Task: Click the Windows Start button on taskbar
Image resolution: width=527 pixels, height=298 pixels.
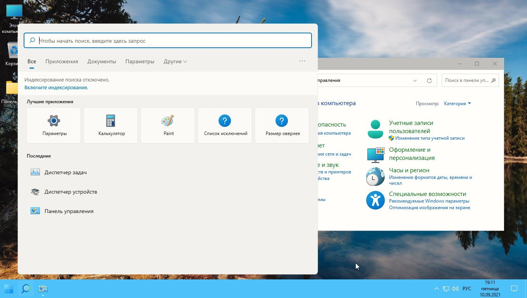Action: coord(9,289)
